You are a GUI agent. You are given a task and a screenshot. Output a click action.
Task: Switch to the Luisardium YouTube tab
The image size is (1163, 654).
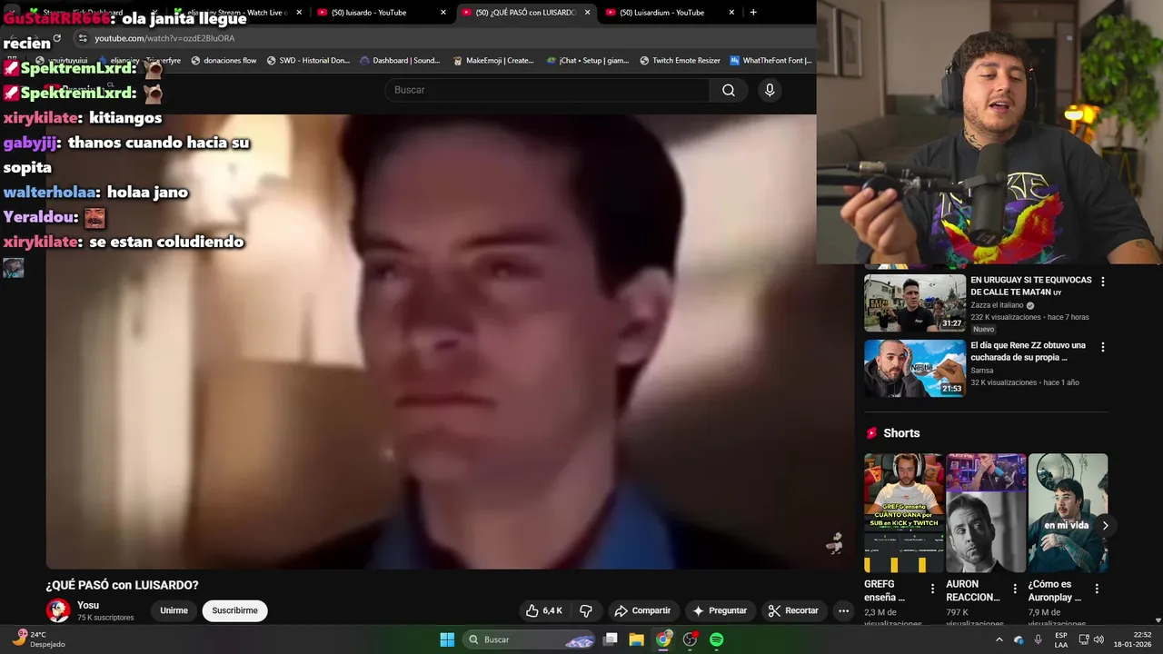(668, 13)
